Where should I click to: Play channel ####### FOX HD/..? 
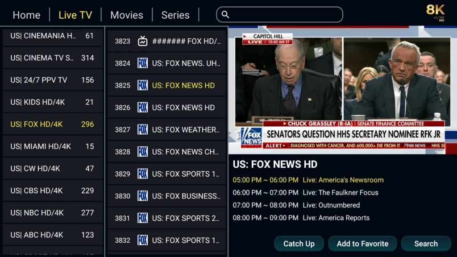pos(167,41)
